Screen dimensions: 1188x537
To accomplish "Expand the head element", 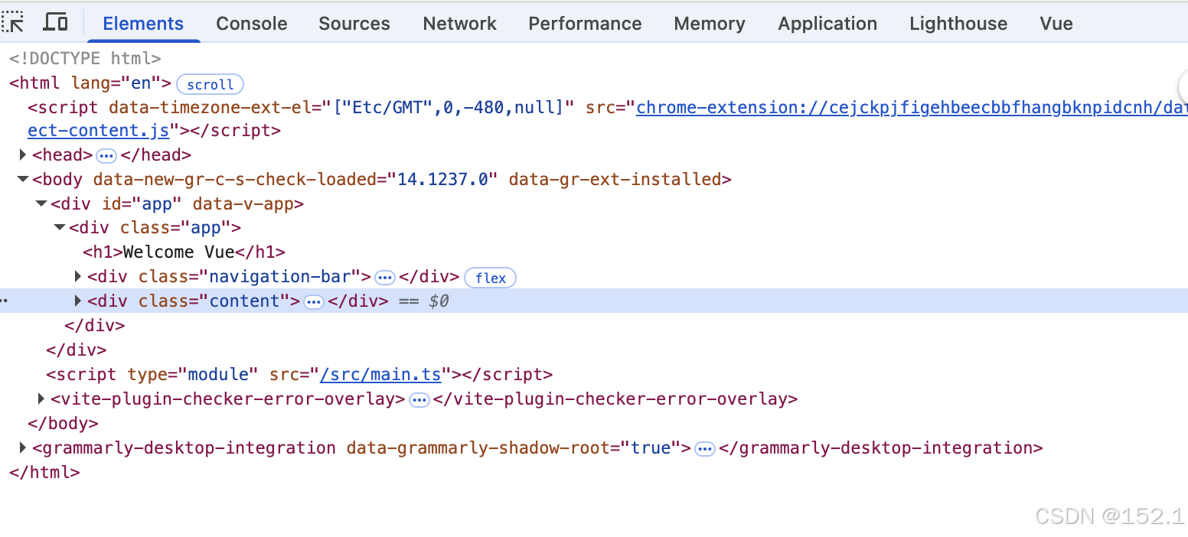I will click(x=22, y=155).
